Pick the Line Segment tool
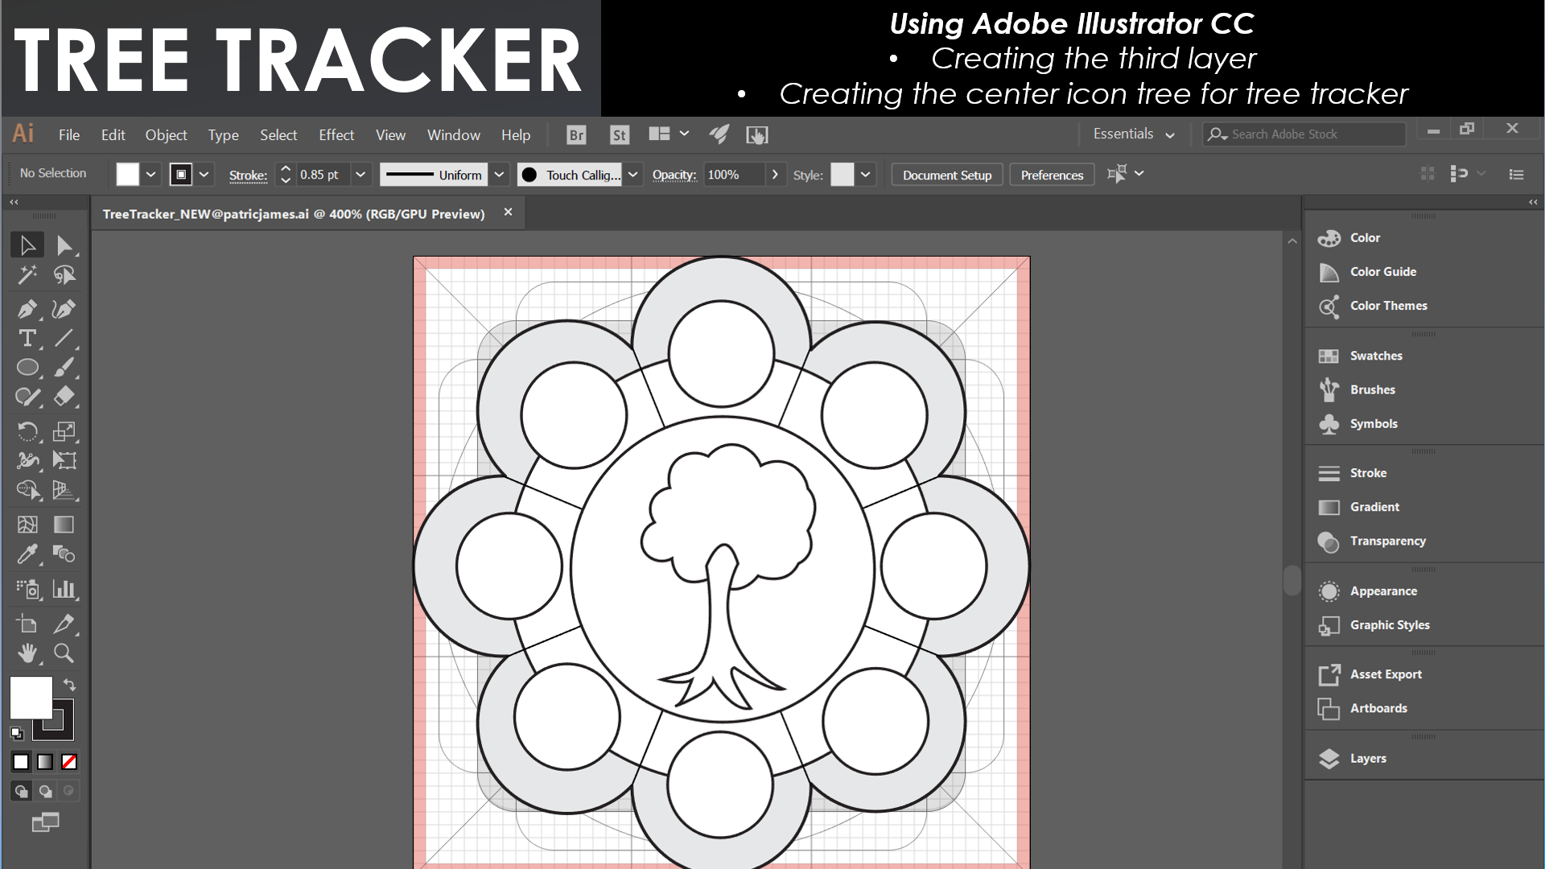The height and width of the screenshot is (869, 1545). tap(64, 338)
